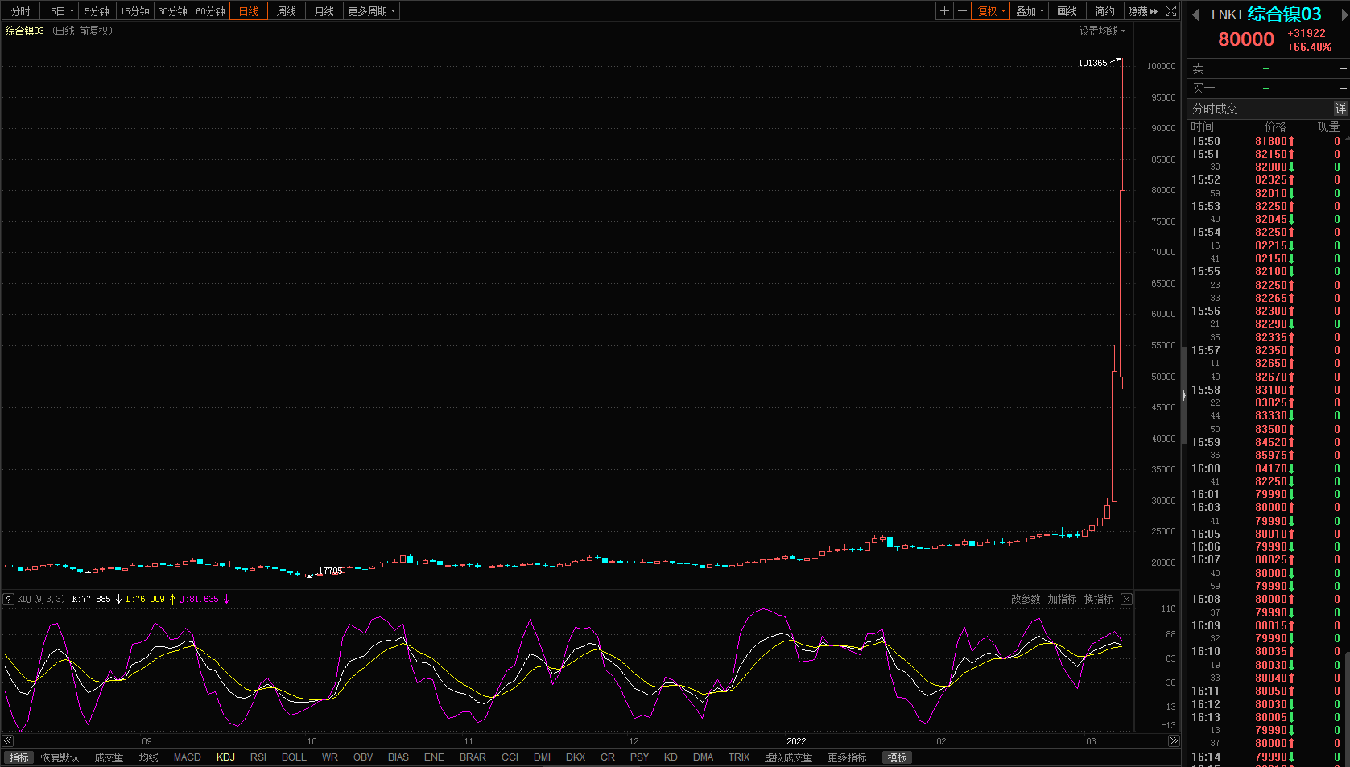Open 设置均线 moving average dropdown
The image size is (1350, 767).
click(x=1102, y=31)
